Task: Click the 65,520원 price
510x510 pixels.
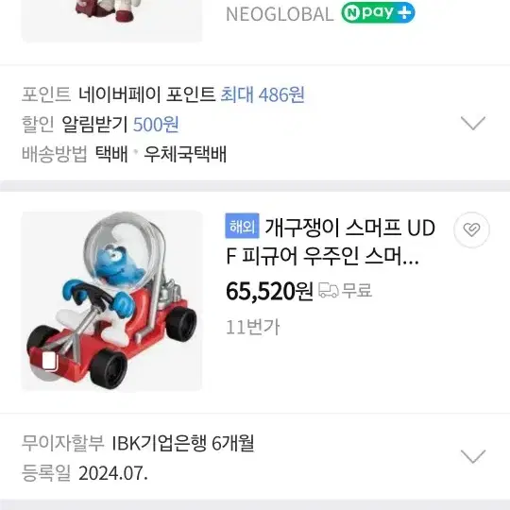Action: tap(269, 291)
